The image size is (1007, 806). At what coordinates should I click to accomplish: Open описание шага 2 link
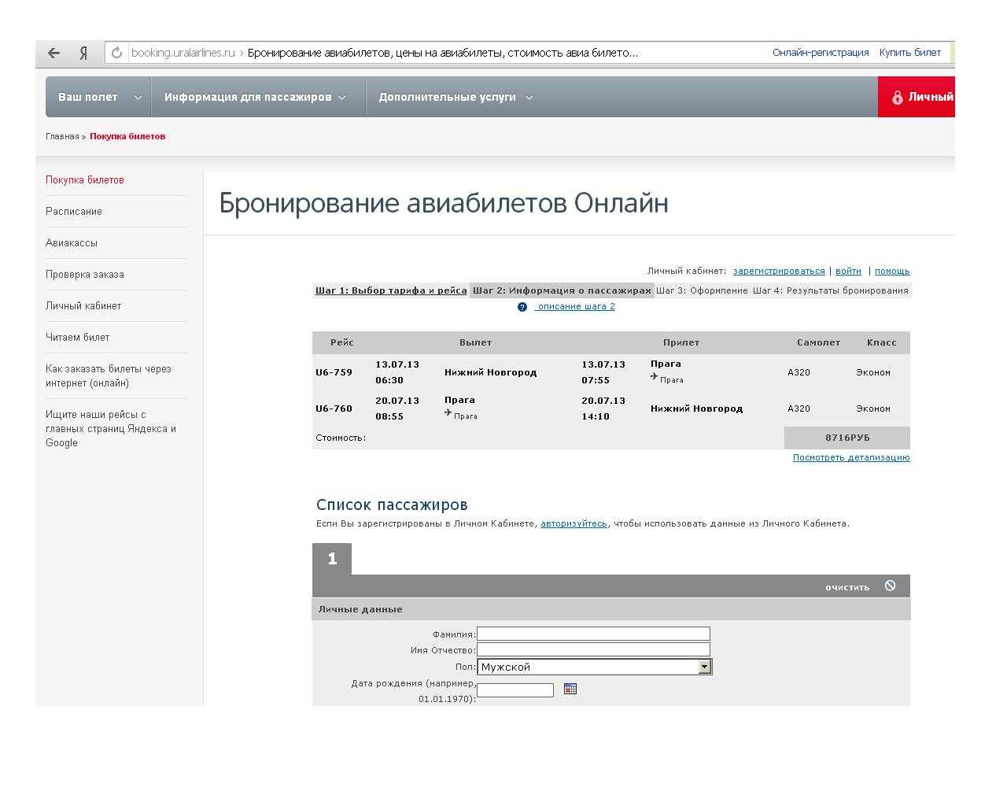click(575, 307)
